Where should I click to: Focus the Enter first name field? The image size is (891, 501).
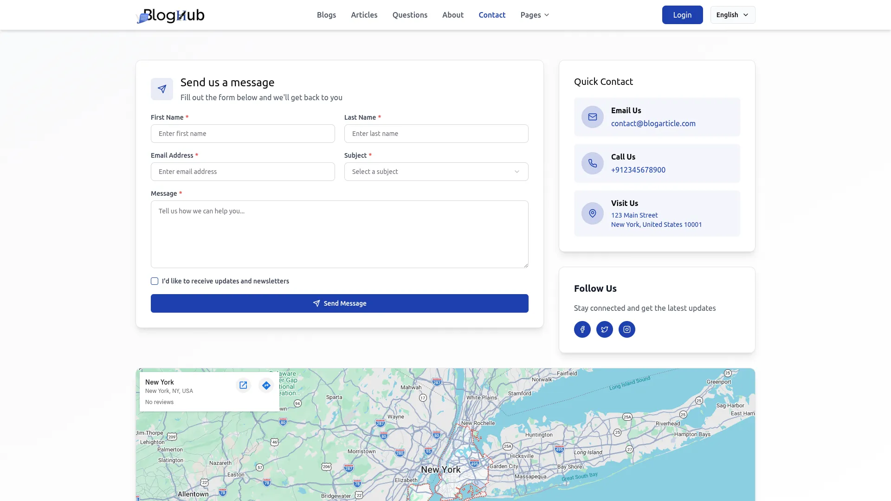(243, 134)
